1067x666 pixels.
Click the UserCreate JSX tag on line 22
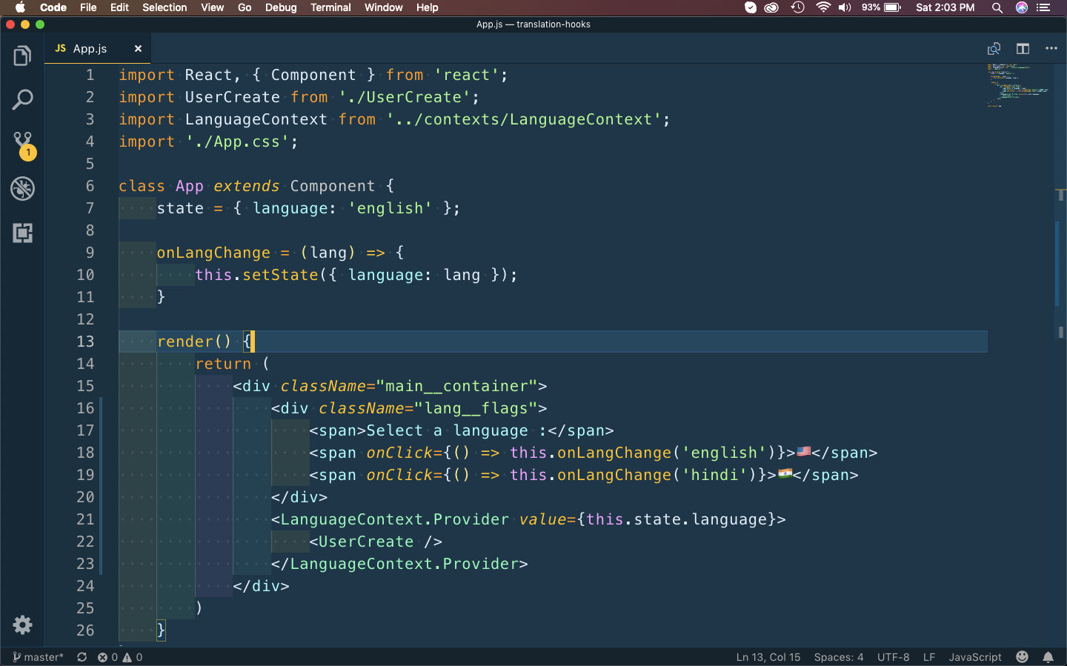coord(366,542)
